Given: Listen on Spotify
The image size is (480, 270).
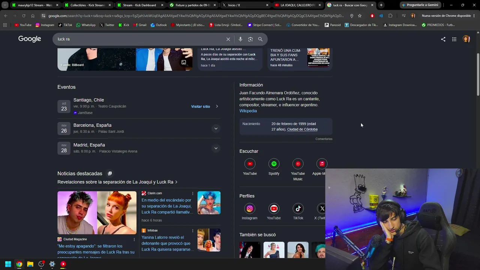Looking at the screenshot, I should pyautogui.click(x=274, y=167).
